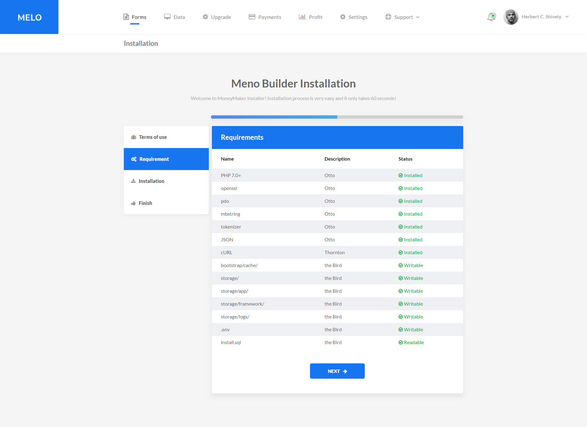Open the Upgrade menu
This screenshot has height=427, width=587.
click(x=217, y=17)
